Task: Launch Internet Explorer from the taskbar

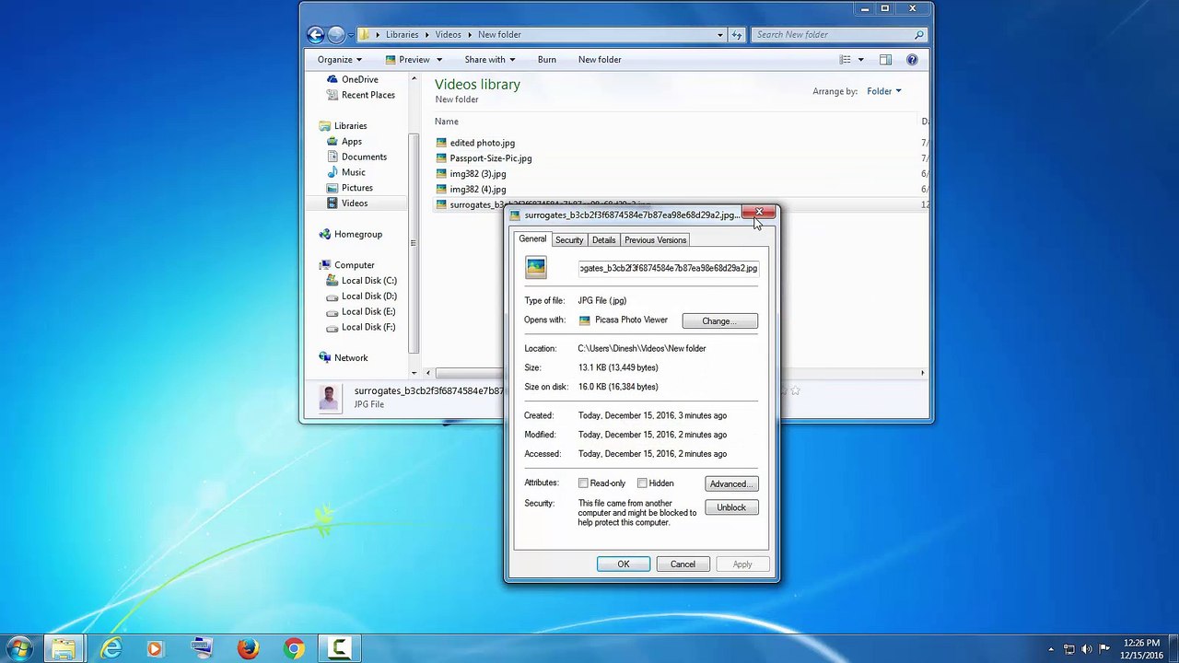Action: (x=111, y=648)
